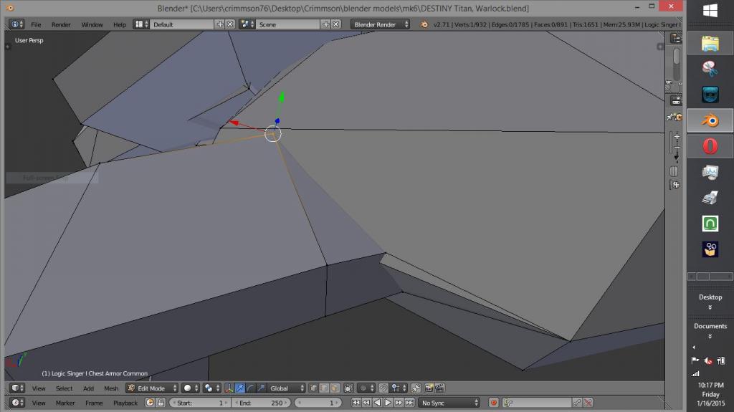Open File Explorer from the taskbar
The image size is (734, 412).
tap(710, 44)
